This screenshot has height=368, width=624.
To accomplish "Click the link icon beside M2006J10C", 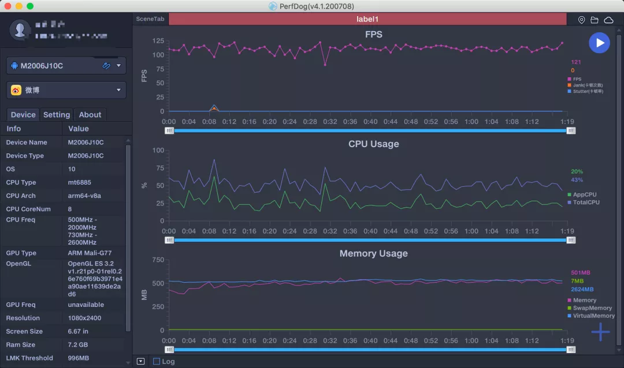I will pyautogui.click(x=106, y=66).
